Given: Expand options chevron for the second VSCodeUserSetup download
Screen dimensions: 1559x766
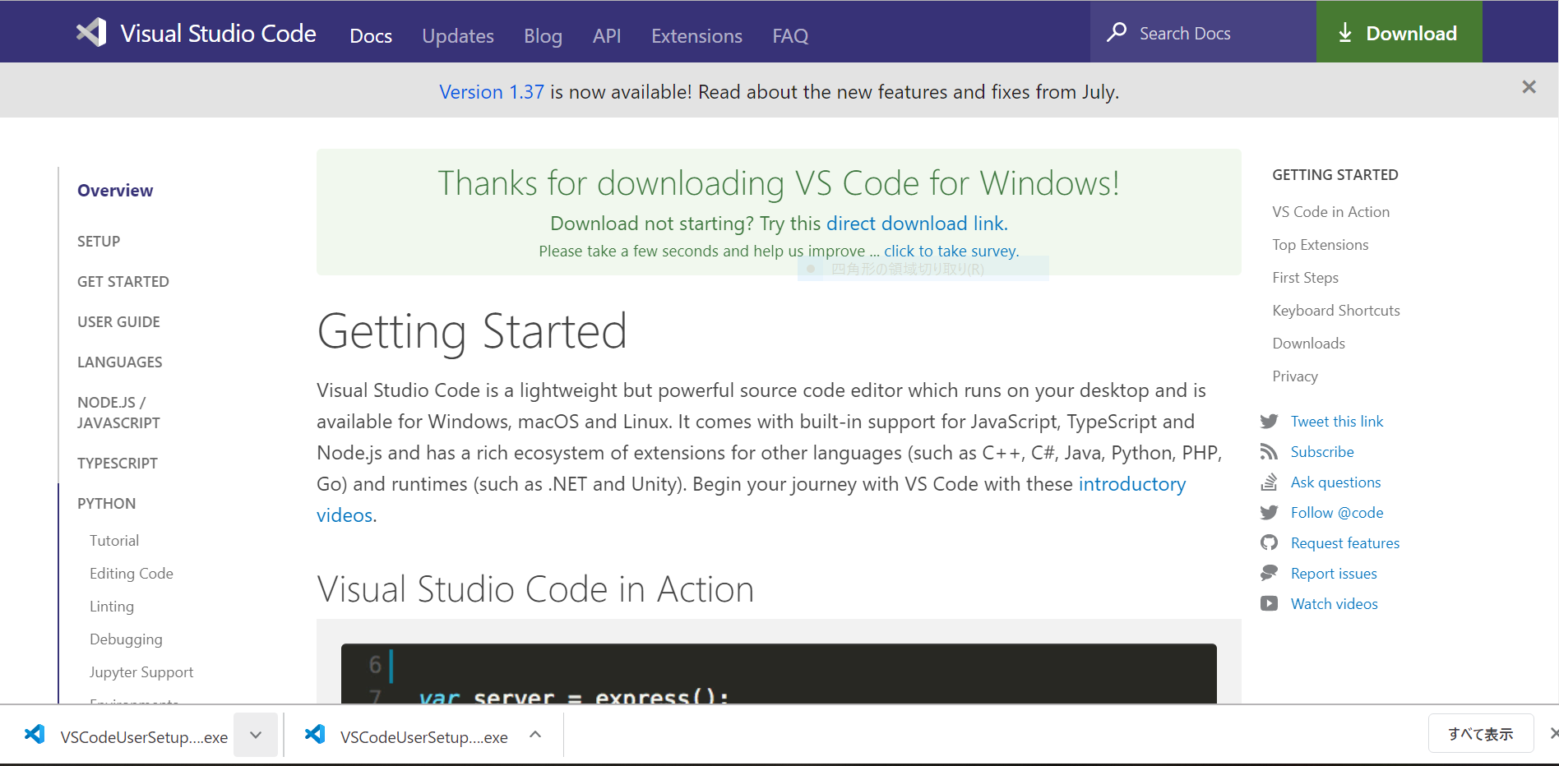Looking at the screenshot, I should (x=535, y=735).
